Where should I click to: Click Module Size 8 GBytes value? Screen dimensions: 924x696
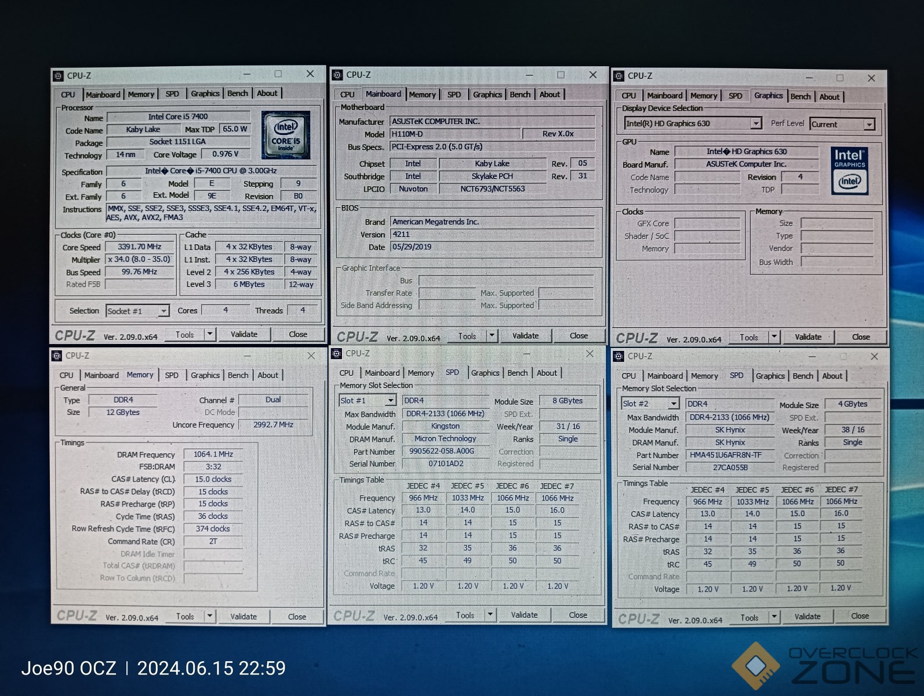(568, 401)
